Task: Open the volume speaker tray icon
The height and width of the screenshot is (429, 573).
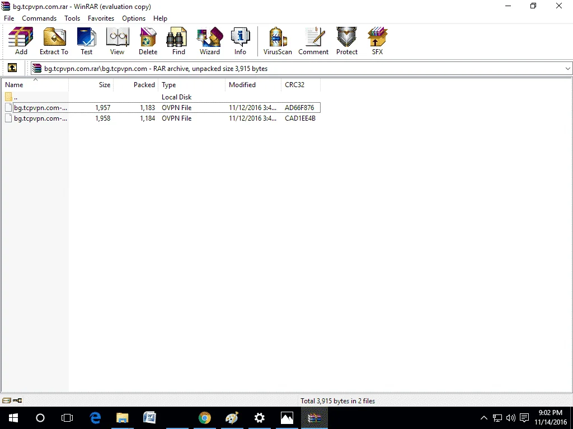Action: click(510, 418)
